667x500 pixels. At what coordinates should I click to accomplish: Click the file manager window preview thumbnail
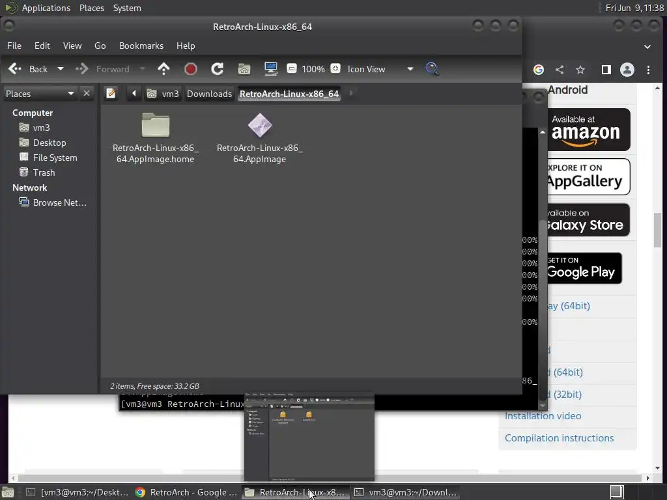coord(309,437)
